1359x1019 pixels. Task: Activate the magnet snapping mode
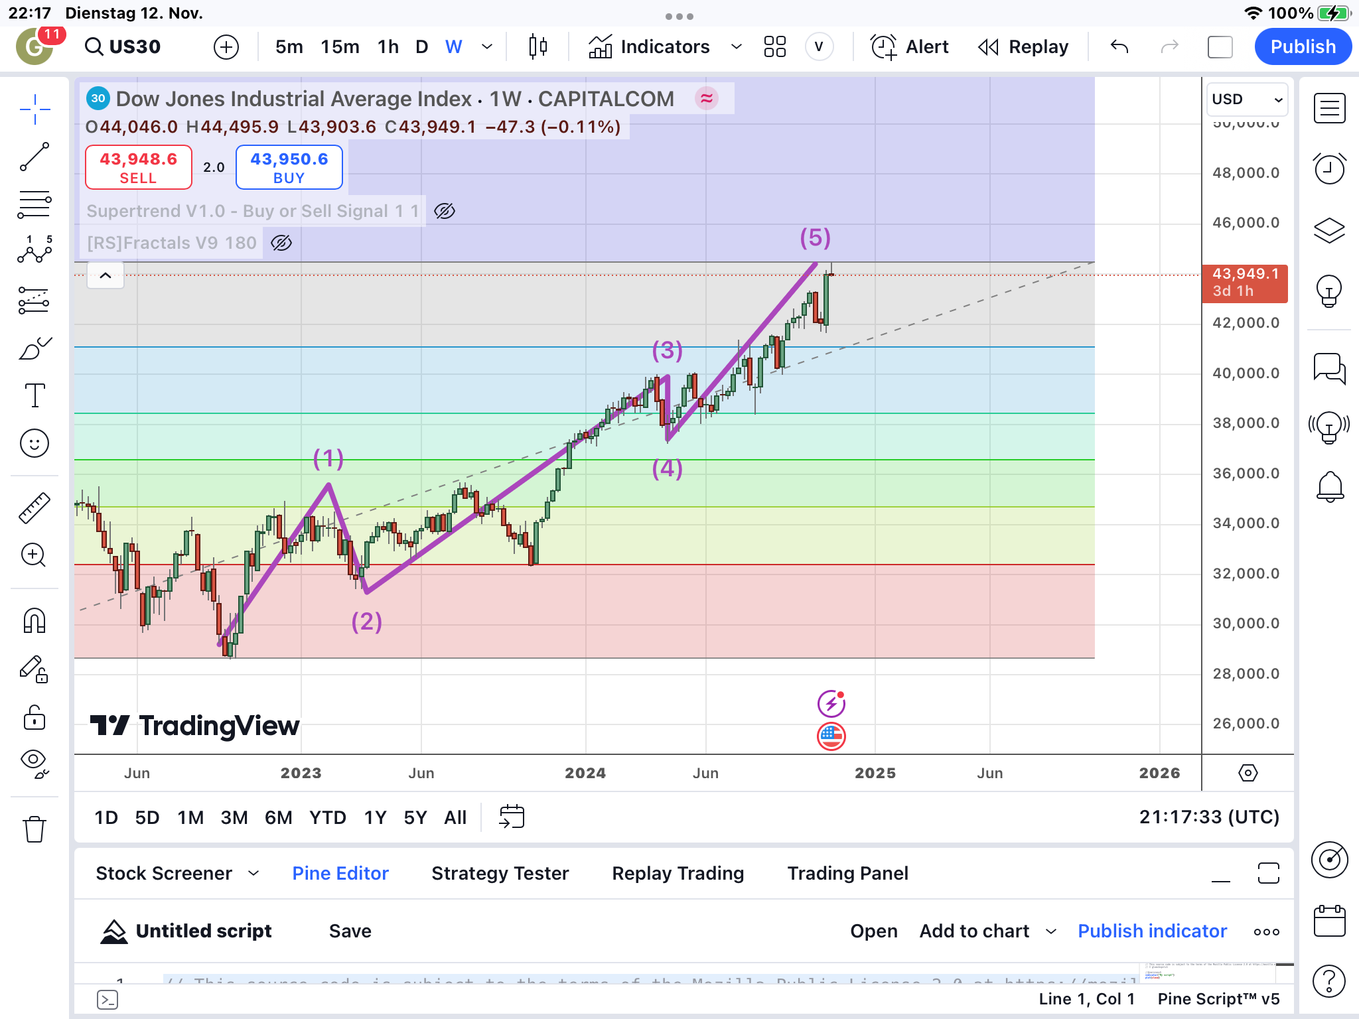tap(35, 621)
